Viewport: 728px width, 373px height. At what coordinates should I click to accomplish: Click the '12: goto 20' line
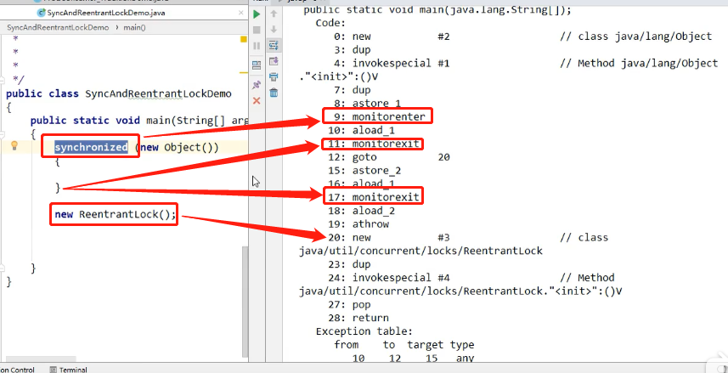coord(388,157)
